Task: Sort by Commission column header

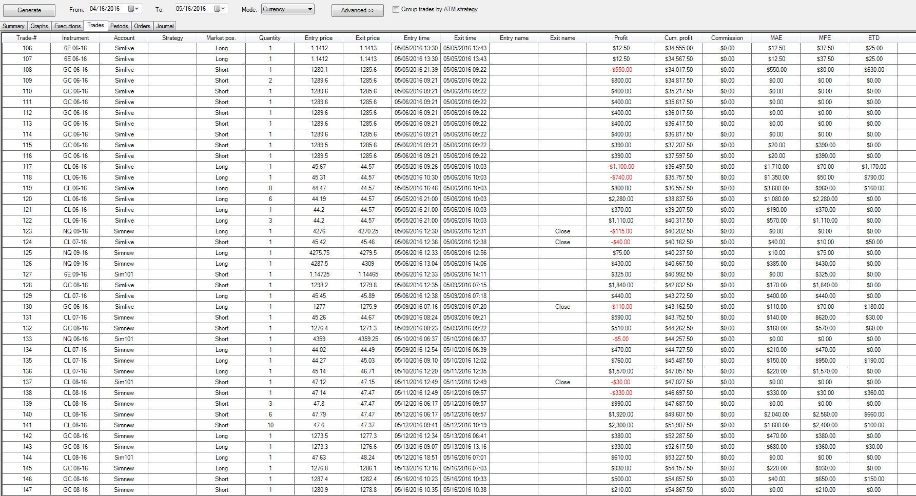Action: 727,38
